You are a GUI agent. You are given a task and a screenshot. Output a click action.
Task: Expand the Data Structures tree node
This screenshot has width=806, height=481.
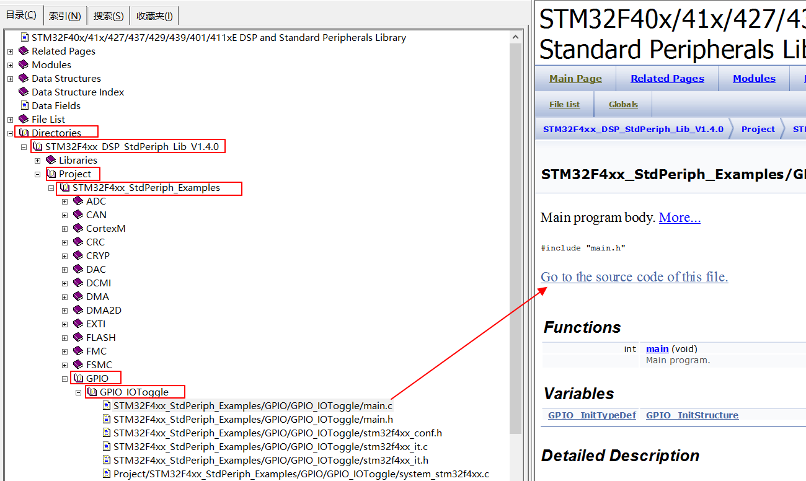tap(10, 79)
